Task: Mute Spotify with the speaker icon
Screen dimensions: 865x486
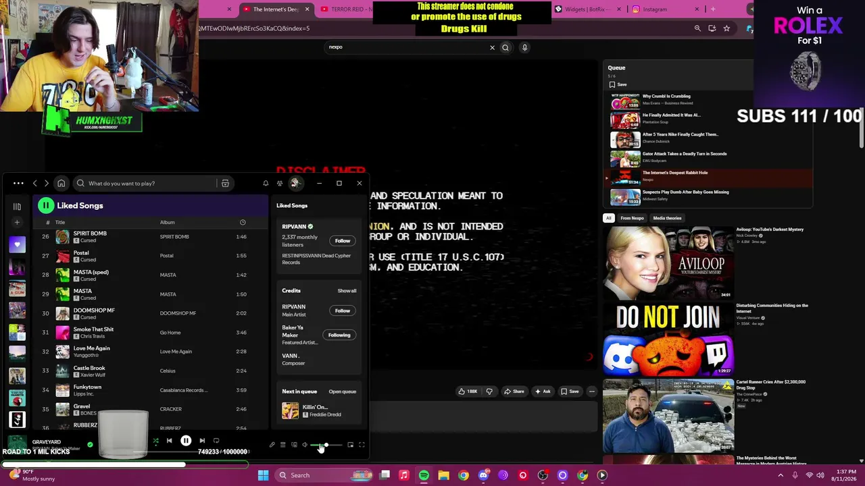Action: point(305,445)
